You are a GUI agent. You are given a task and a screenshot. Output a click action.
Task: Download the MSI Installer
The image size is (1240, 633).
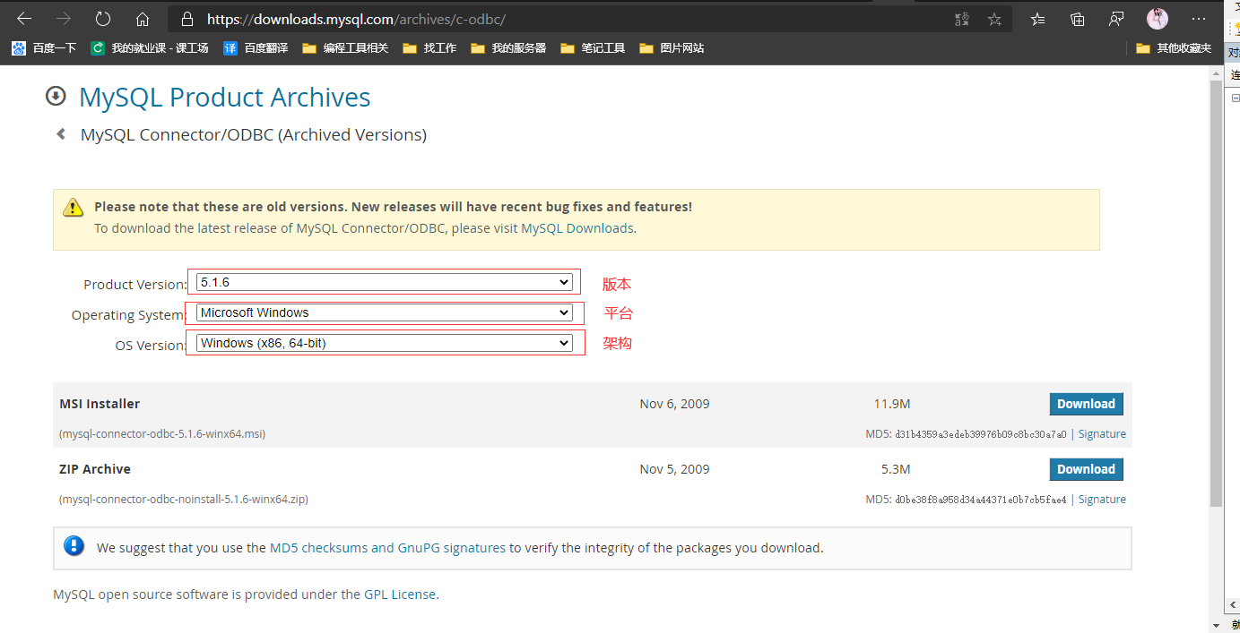(1086, 404)
